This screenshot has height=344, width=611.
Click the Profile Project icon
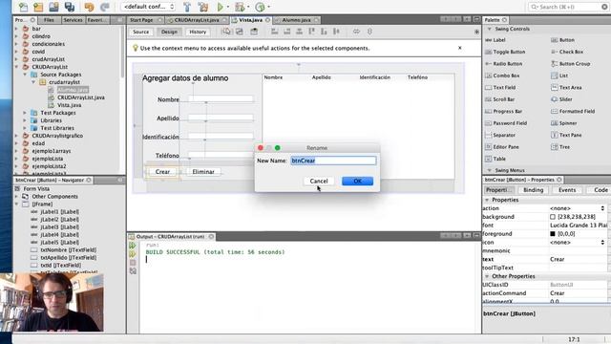260,7
